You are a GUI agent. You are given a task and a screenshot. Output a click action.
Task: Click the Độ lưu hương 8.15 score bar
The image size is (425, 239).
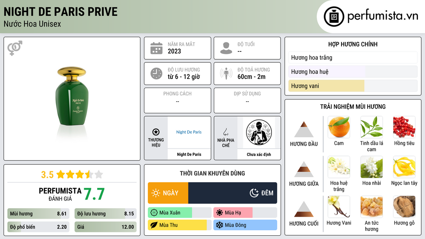pos(105,214)
